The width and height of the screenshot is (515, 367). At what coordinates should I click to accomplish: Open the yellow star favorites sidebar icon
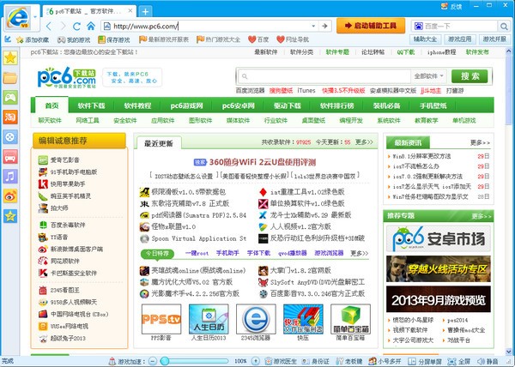(10, 57)
